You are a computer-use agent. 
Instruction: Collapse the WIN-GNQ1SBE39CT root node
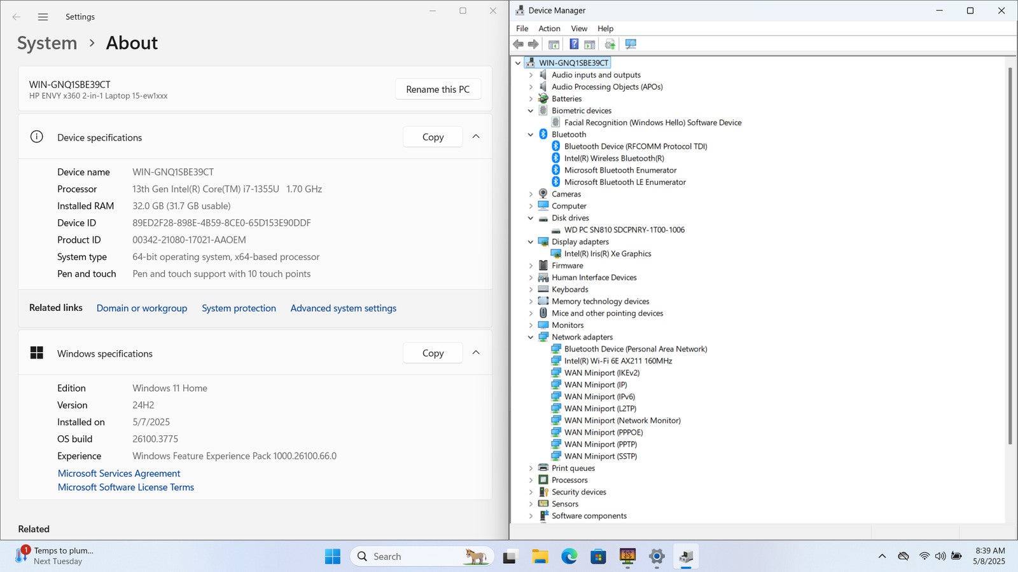click(518, 63)
